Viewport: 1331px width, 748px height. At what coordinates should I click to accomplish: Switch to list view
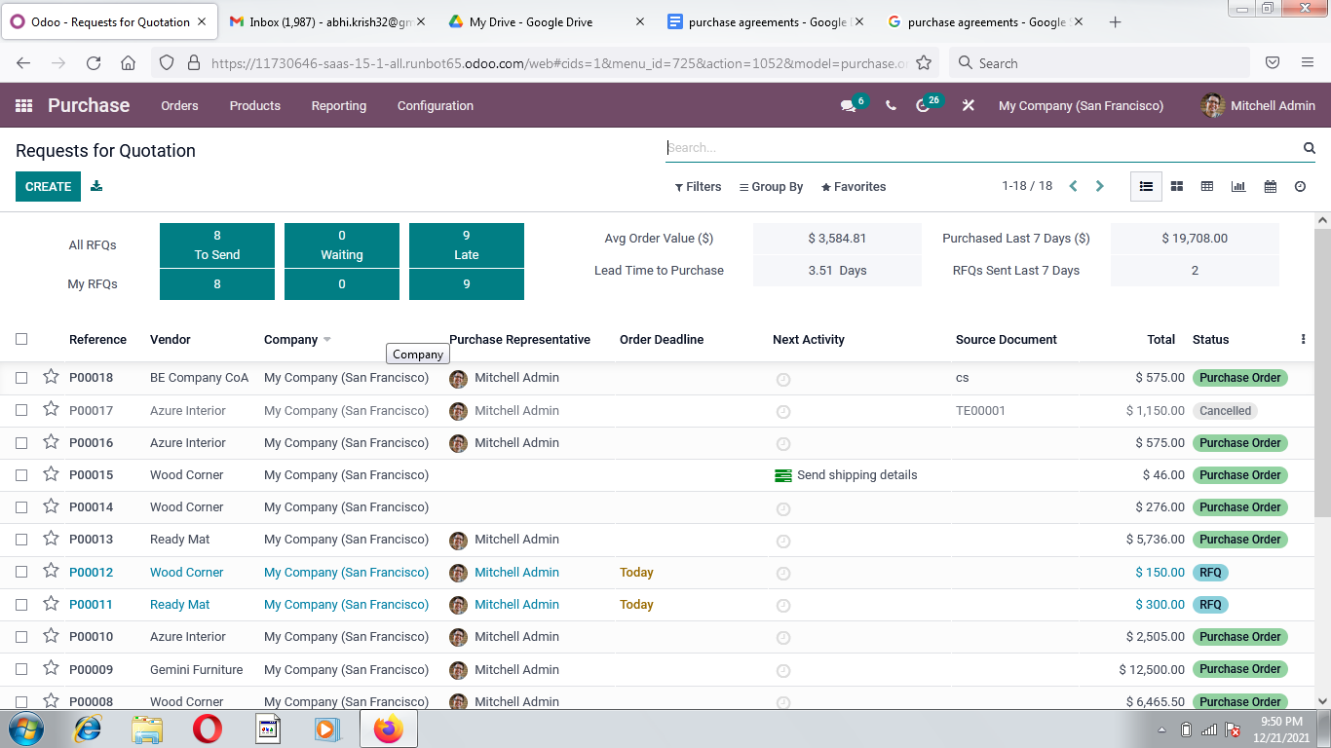1146,186
